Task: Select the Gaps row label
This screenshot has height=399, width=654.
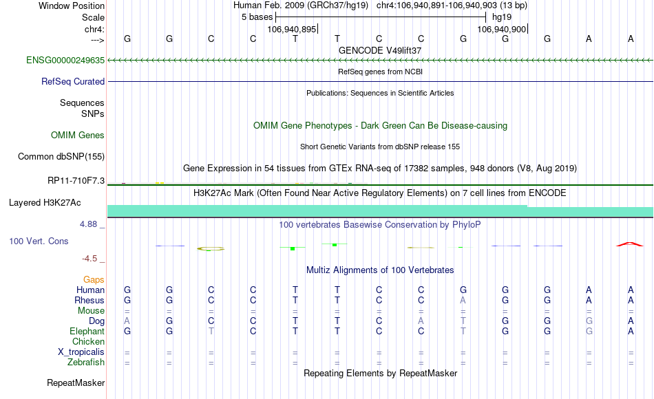Action: pos(94,279)
